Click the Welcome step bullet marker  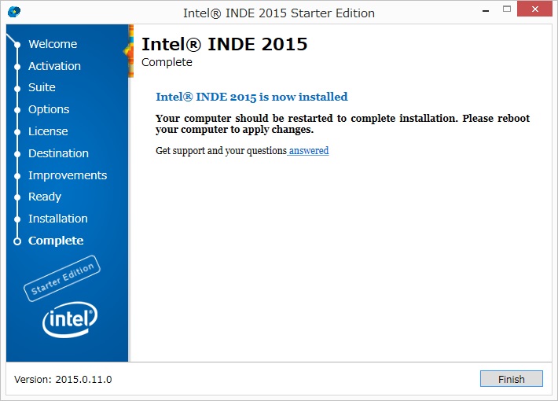pyautogui.click(x=17, y=45)
